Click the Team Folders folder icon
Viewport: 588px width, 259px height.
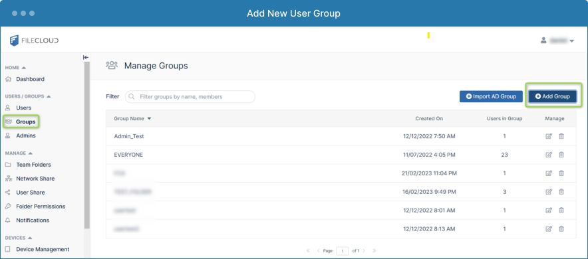[x=8, y=165]
